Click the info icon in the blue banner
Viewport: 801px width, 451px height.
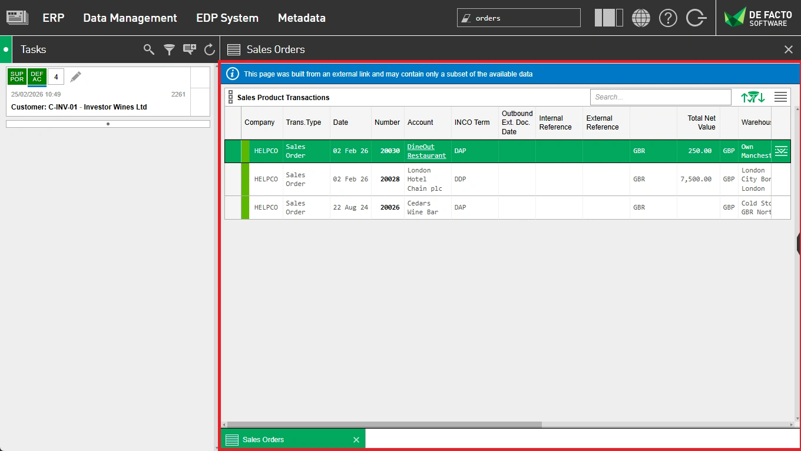point(232,74)
